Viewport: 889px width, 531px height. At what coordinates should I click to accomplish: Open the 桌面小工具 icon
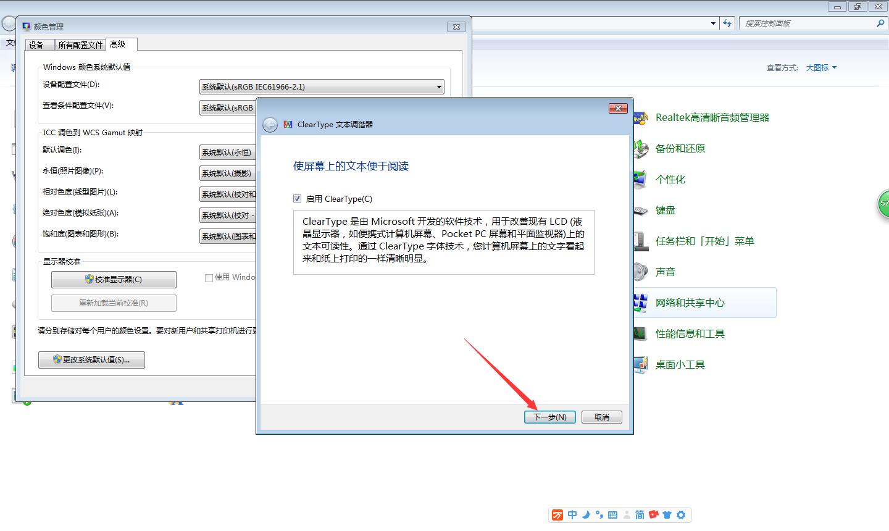640,364
